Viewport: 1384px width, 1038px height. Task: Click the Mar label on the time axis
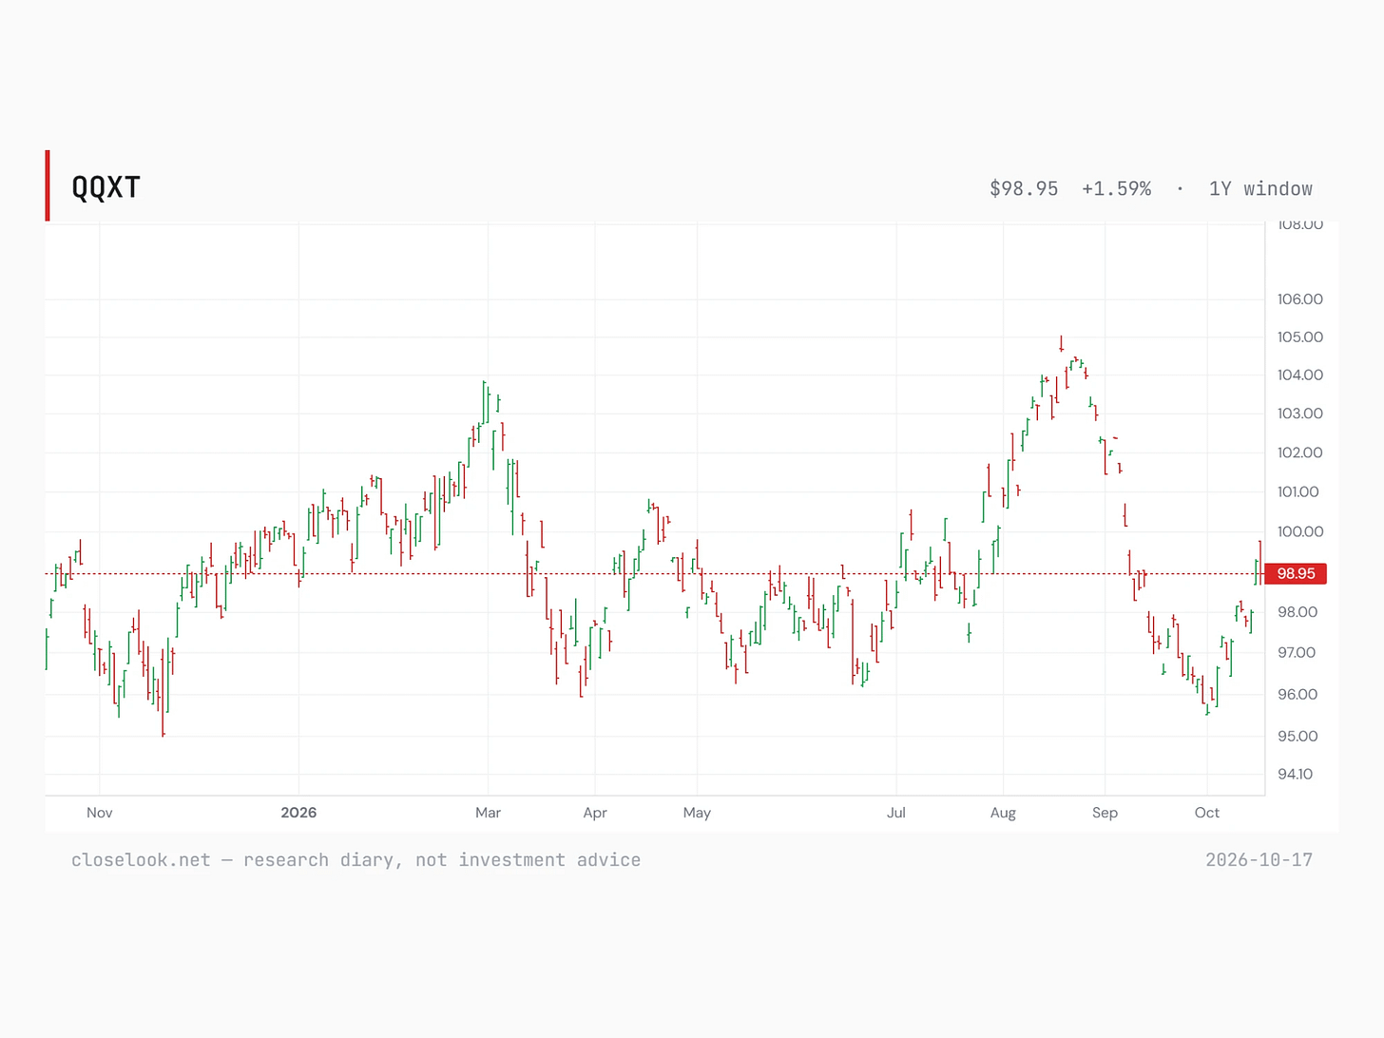click(x=488, y=813)
